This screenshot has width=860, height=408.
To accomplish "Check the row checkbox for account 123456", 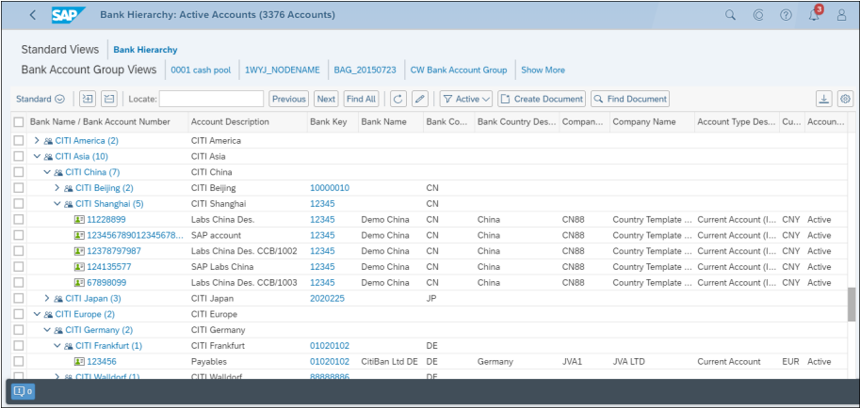I will (x=19, y=361).
